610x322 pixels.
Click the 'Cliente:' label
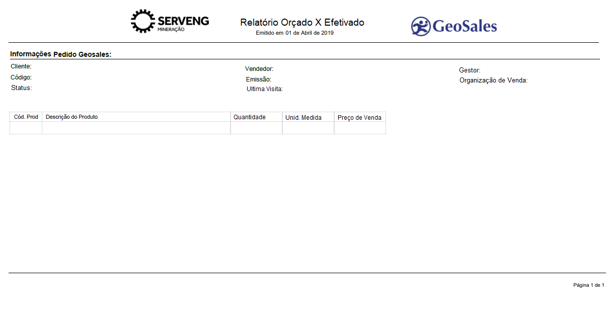21,66
